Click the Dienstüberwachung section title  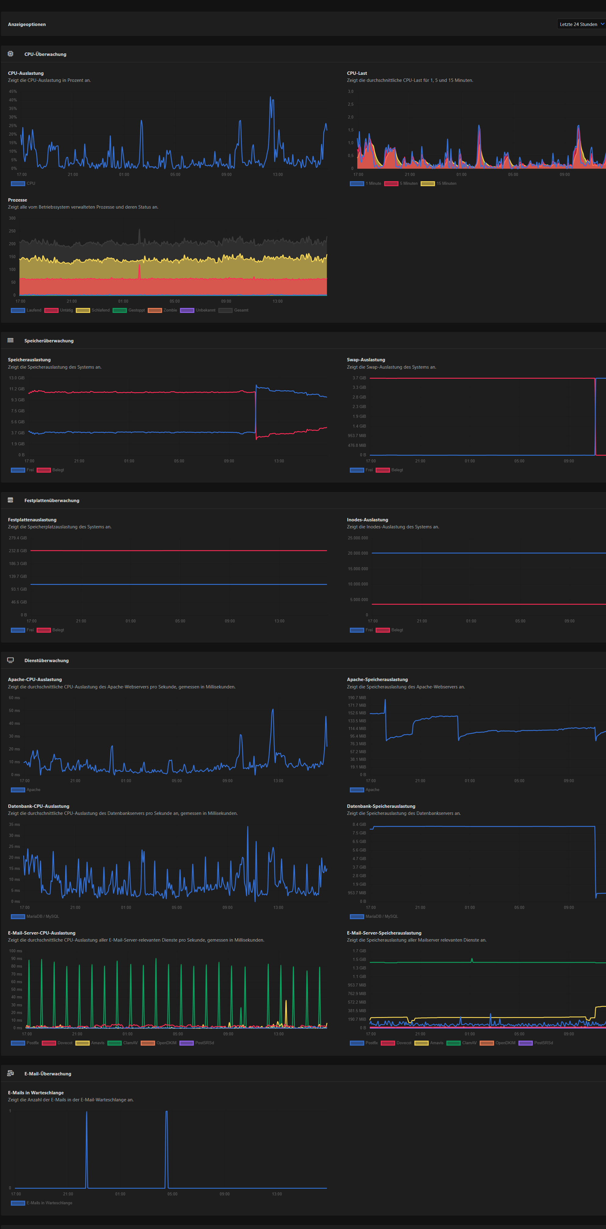(46, 660)
